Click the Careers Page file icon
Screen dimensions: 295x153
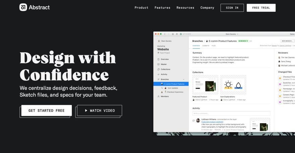point(280,96)
